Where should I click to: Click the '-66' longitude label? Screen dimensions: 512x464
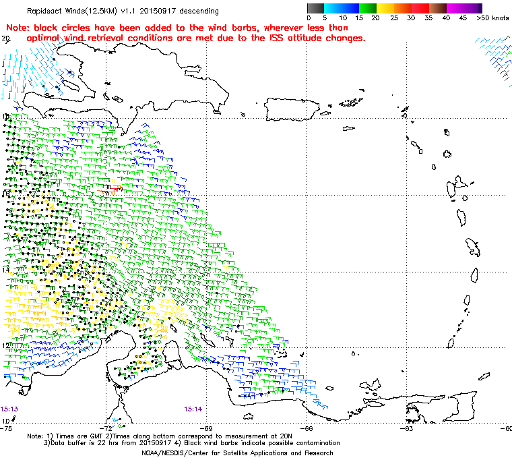coord(307,428)
